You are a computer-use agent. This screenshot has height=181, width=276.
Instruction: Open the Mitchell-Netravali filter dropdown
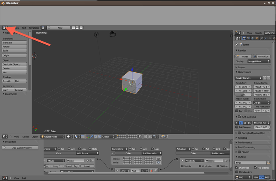[262, 123]
